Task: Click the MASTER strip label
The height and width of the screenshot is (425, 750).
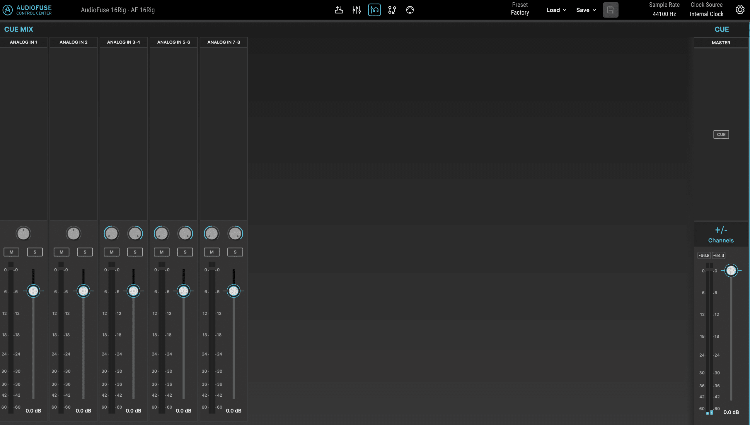Action: click(x=721, y=43)
